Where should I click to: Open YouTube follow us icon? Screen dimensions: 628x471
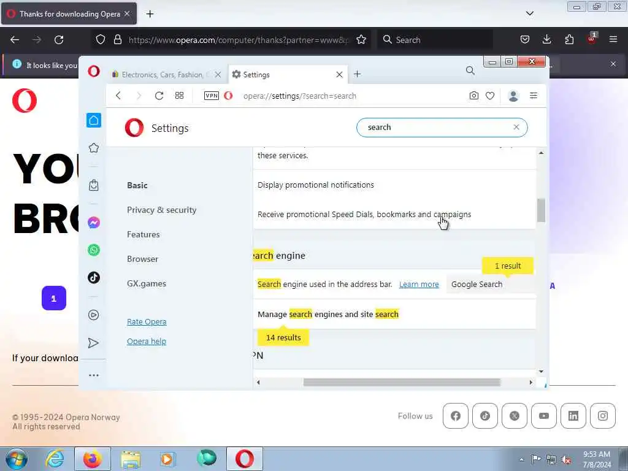[x=544, y=416]
